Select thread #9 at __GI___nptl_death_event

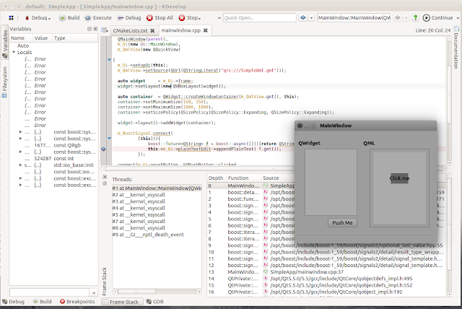(157, 235)
